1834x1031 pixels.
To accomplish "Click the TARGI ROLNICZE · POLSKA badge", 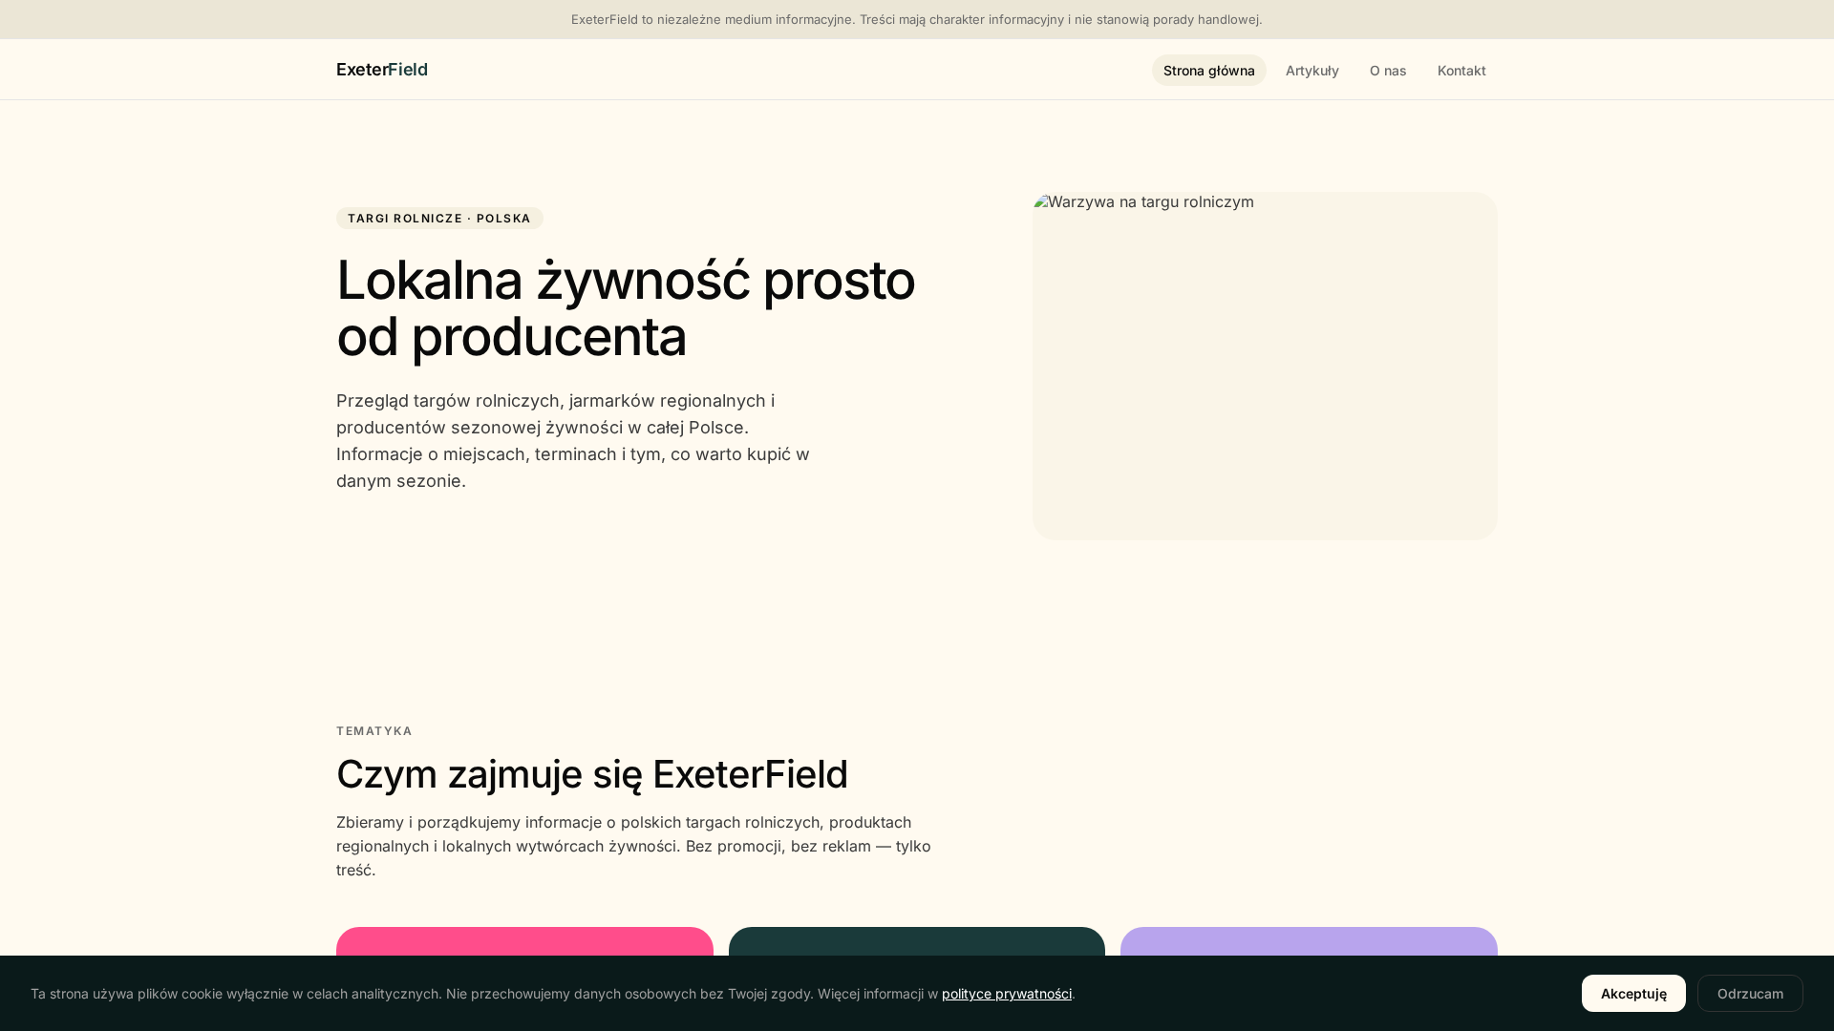I will [439, 219].
